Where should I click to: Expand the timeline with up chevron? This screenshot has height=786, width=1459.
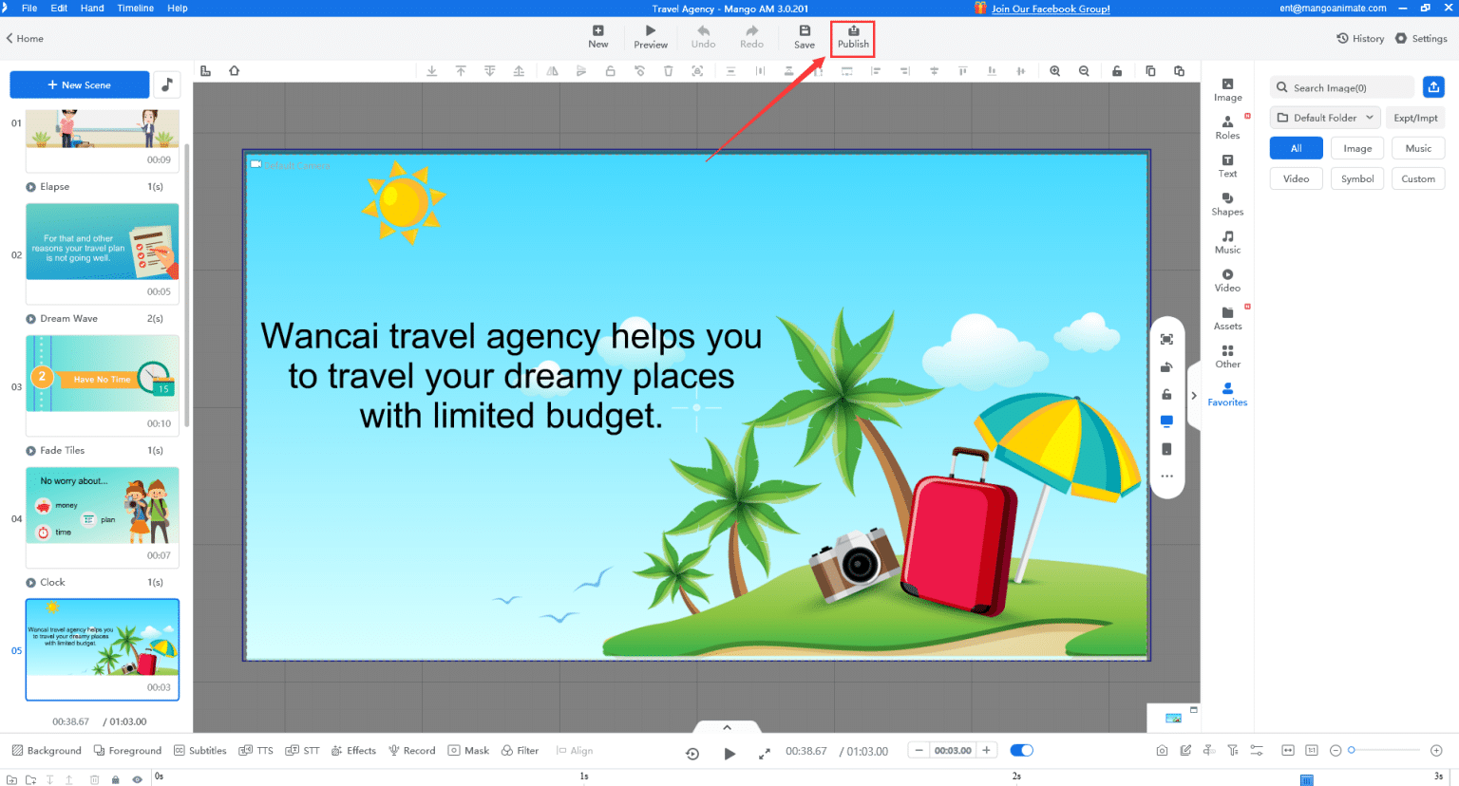[727, 728]
